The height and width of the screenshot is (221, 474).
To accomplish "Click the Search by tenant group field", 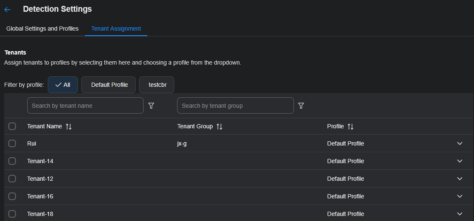I will pos(235,106).
